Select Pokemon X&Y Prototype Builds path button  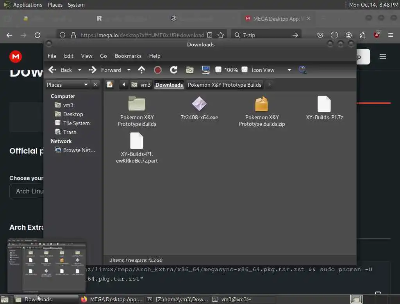(225, 84)
